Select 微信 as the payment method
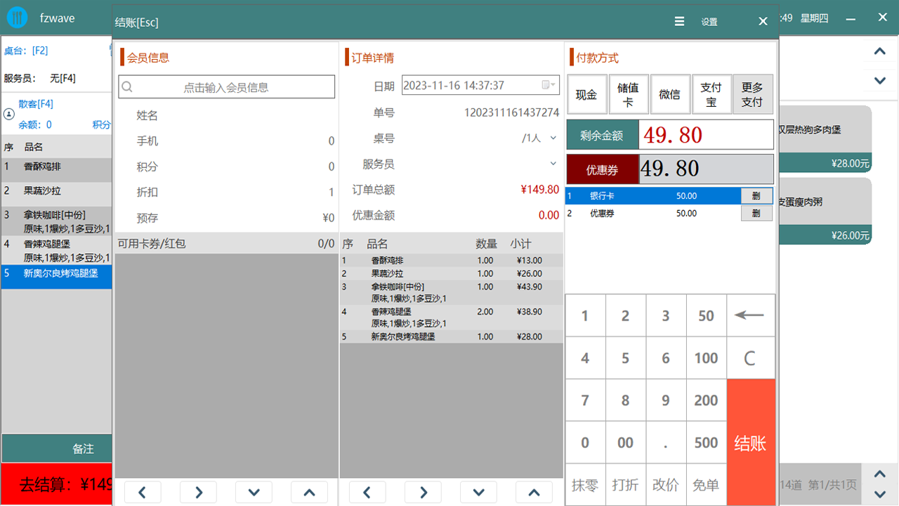The height and width of the screenshot is (506, 899). [670, 93]
